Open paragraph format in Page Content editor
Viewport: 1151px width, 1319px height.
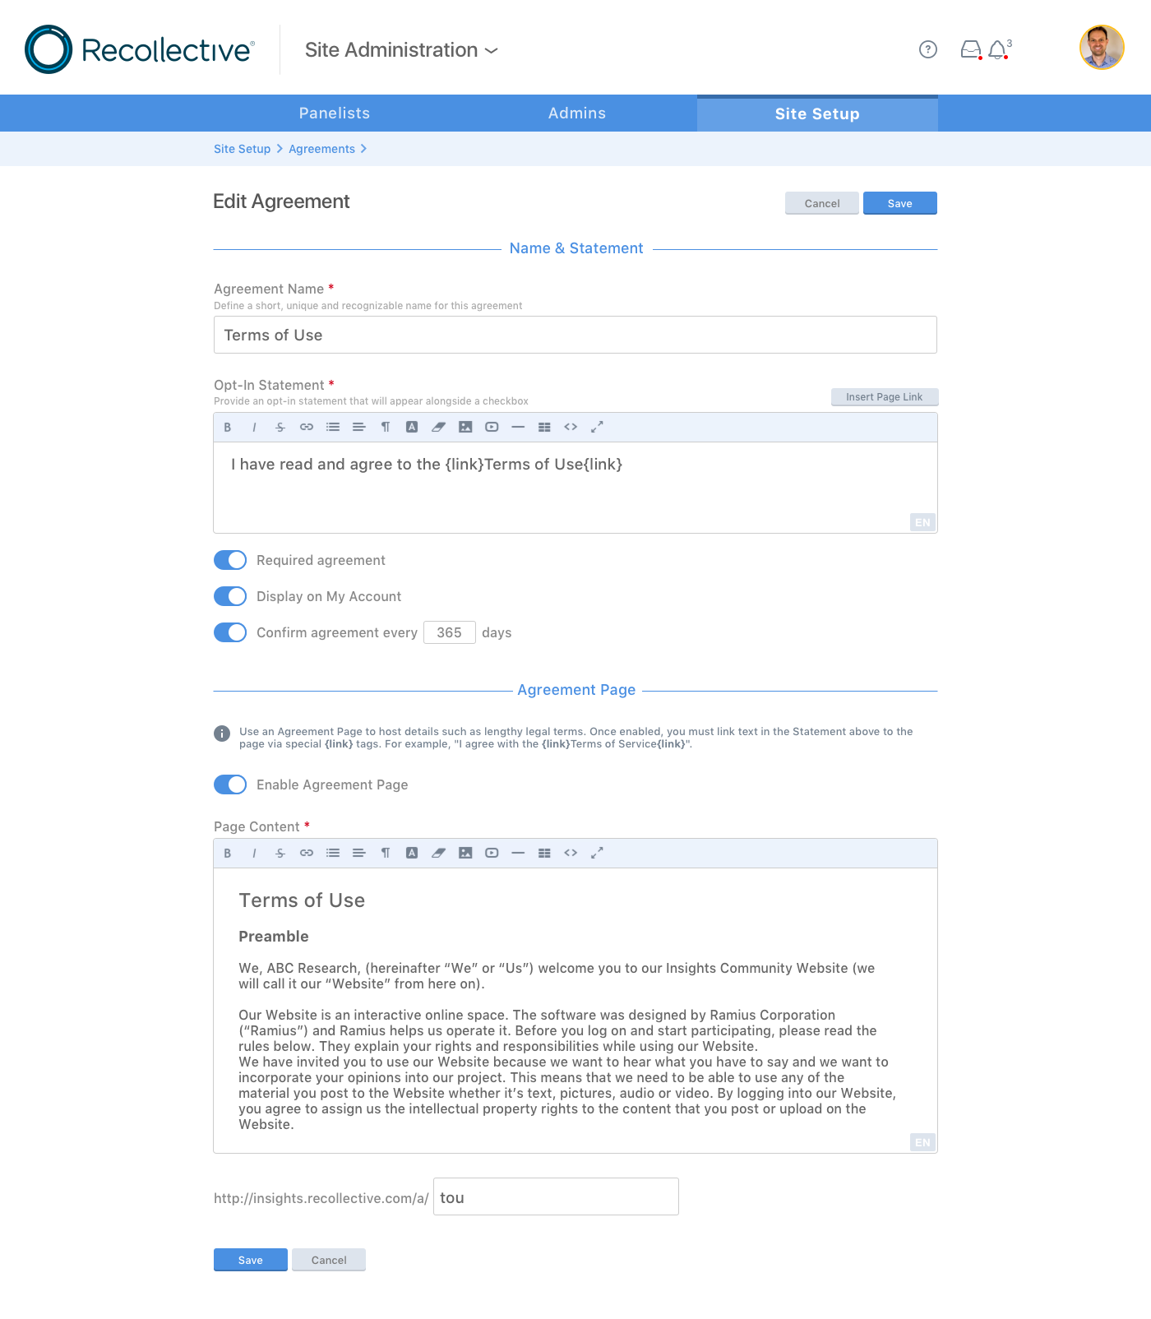386,853
